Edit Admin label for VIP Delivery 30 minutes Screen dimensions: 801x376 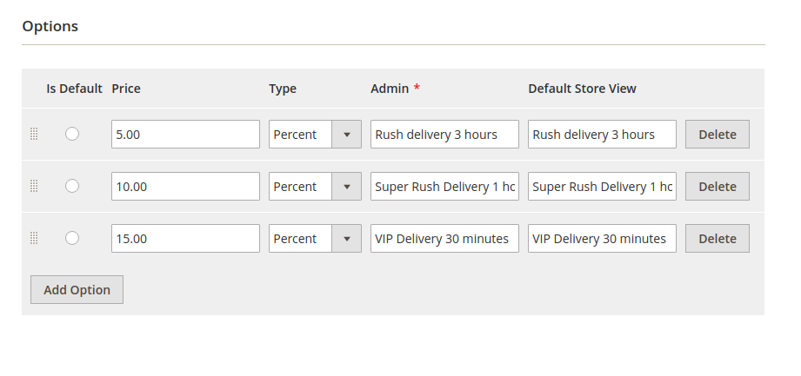444,239
